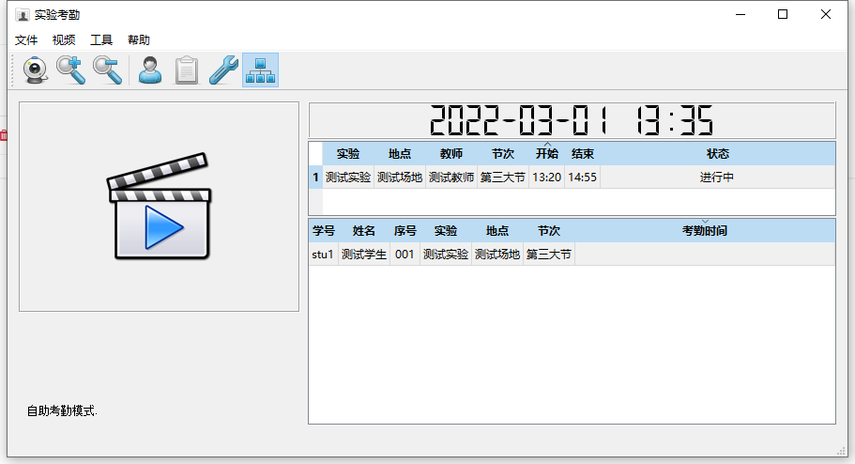The image size is (855, 464).
Task: Select the 进行中 status cell
Action: (717, 177)
